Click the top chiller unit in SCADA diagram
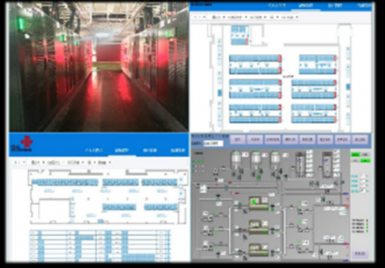The width and height of the screenshot is (385, 268). coord(258,205)
